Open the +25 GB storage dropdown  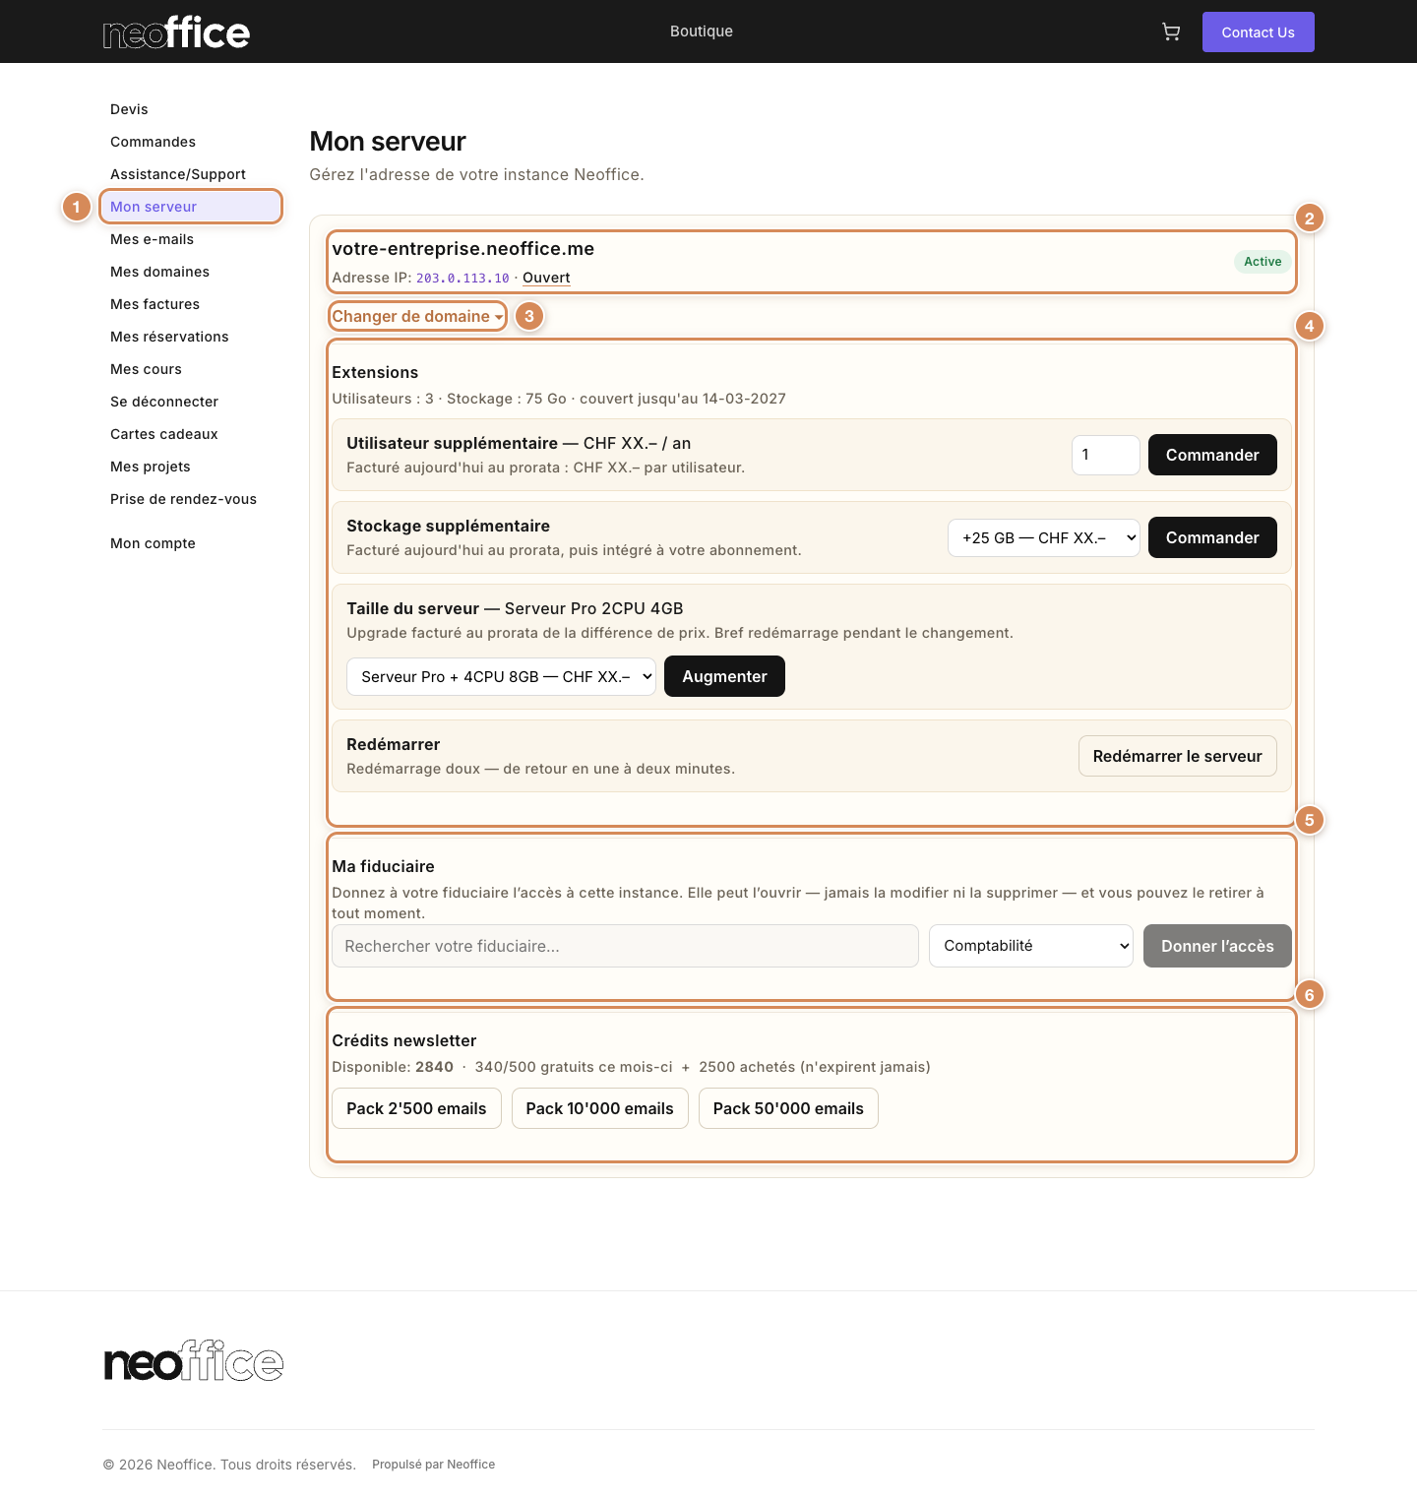[1043, 537]
